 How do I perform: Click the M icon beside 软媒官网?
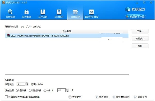pyautogui.click(x=135, y=97)
